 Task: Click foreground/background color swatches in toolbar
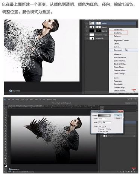(x=5, y=166)
